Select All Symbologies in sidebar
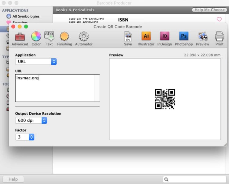The height and width of the screenshot is (184, 229). [26, 16]
